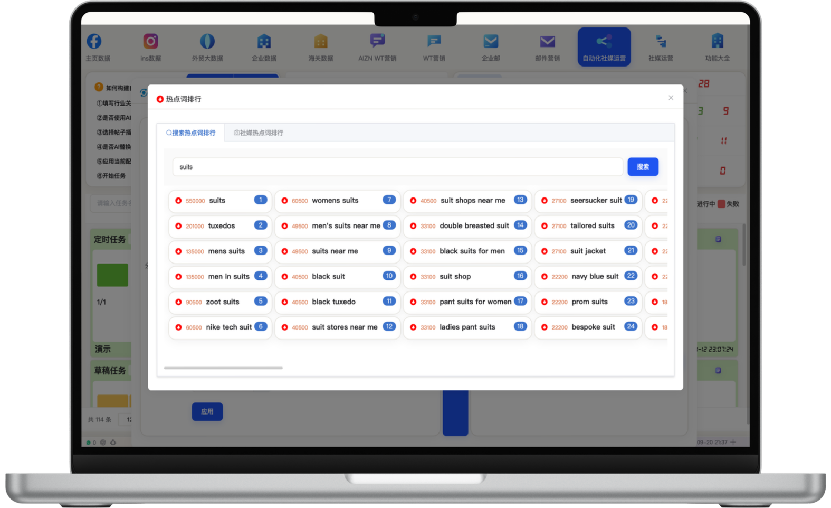Open the 主页数据 Facebook icon
The image size is (831, 508).
pyautogui.click(x=94, y=41)
